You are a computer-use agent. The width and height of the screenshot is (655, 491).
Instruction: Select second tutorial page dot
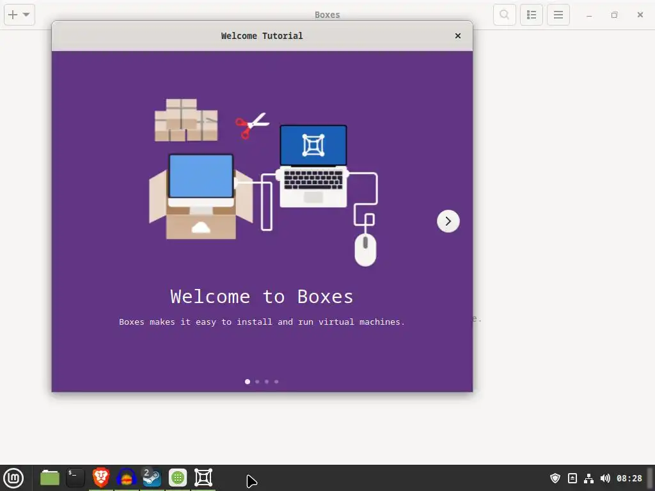[x=257, y=382]
